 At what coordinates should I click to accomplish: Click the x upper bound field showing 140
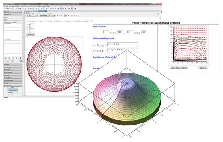pyautogui.click(x=120, y=32)
